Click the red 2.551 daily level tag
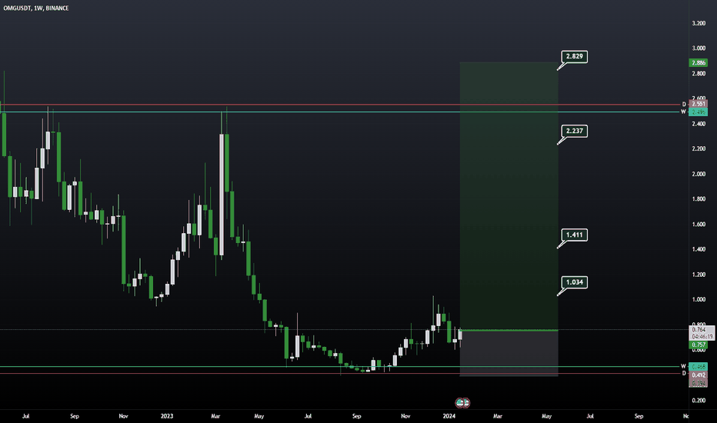717x423 pixels. point(699,105)
